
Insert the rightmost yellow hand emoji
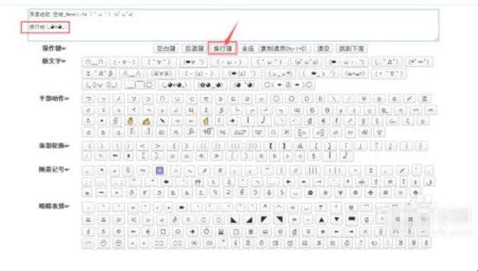pyautogui.click(x=206, y=121)
